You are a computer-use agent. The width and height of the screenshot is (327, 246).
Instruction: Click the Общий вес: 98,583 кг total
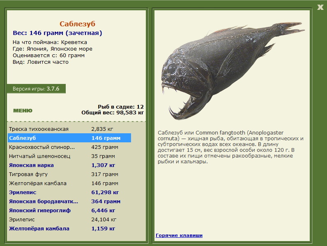(x=113, y=113)
